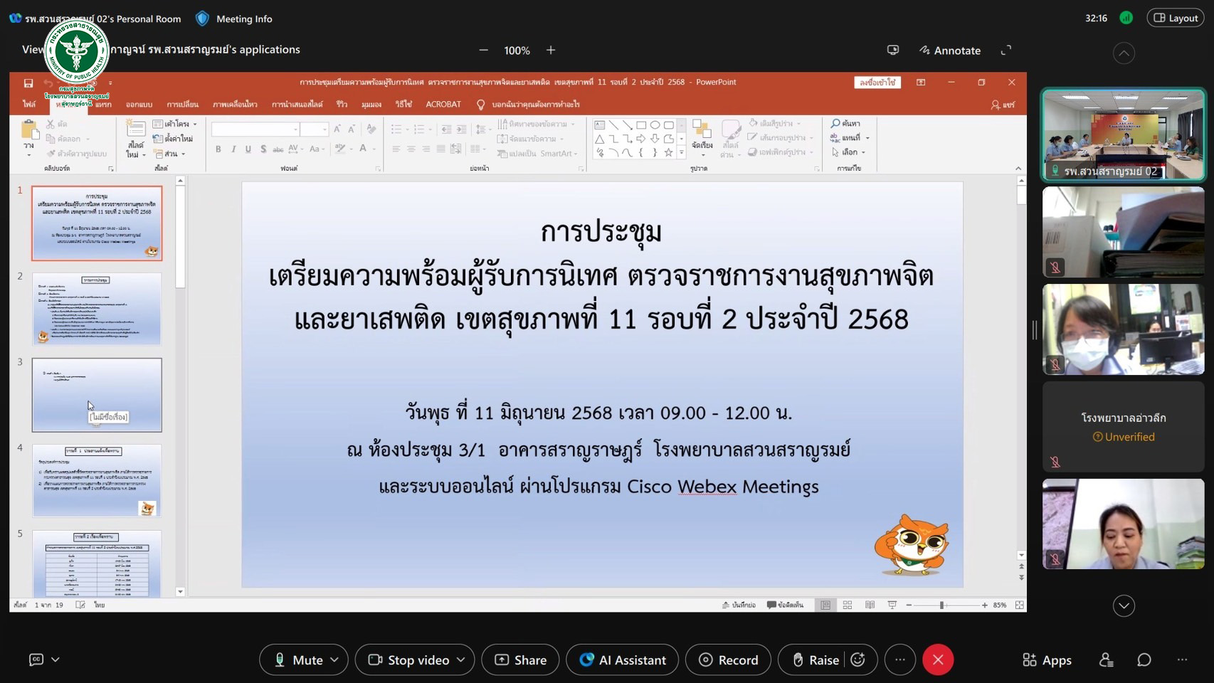The image size is (1214, 683).
Task: Open the ออกแบบ (Design) ribbon tab
Action: [x=139, y=105]
